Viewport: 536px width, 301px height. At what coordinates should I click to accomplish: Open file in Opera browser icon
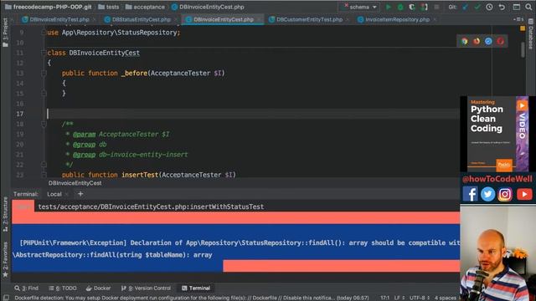coord(501,41)
